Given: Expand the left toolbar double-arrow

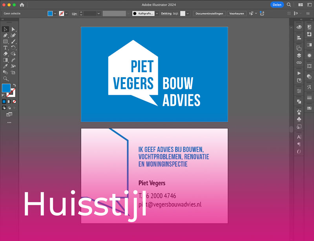Looking at the screenshot, I should [x=3, y=20].
